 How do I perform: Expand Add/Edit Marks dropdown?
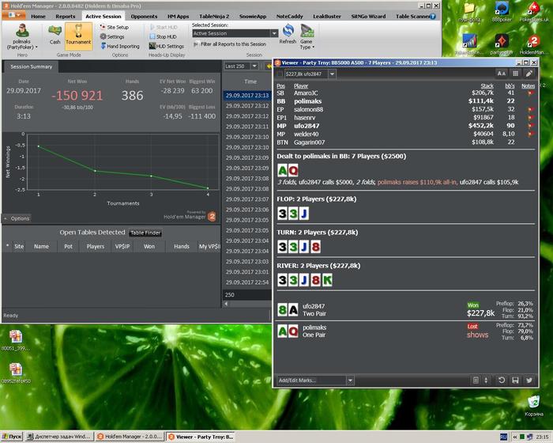[350, 381]
